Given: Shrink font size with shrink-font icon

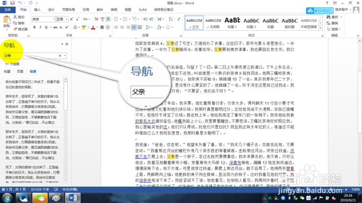Looking at the screenshot, I should click(x=77, y=19).
